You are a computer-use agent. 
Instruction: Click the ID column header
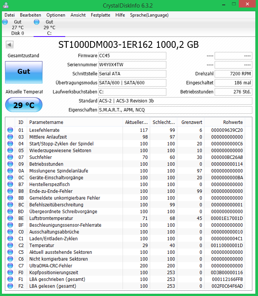click(x=21, y=122)
